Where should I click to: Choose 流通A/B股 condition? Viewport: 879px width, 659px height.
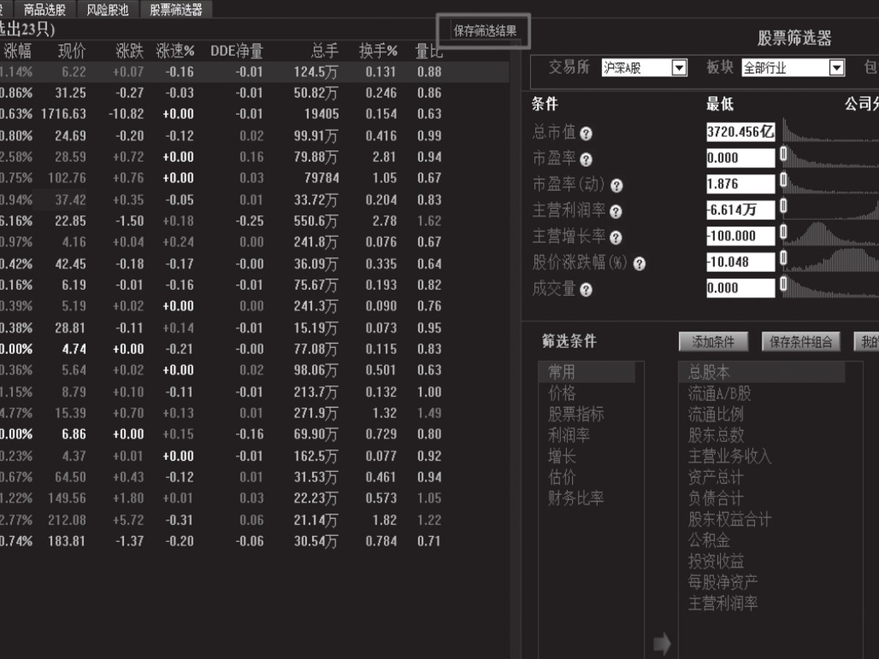pyautogui.click(x=720, y=393)
